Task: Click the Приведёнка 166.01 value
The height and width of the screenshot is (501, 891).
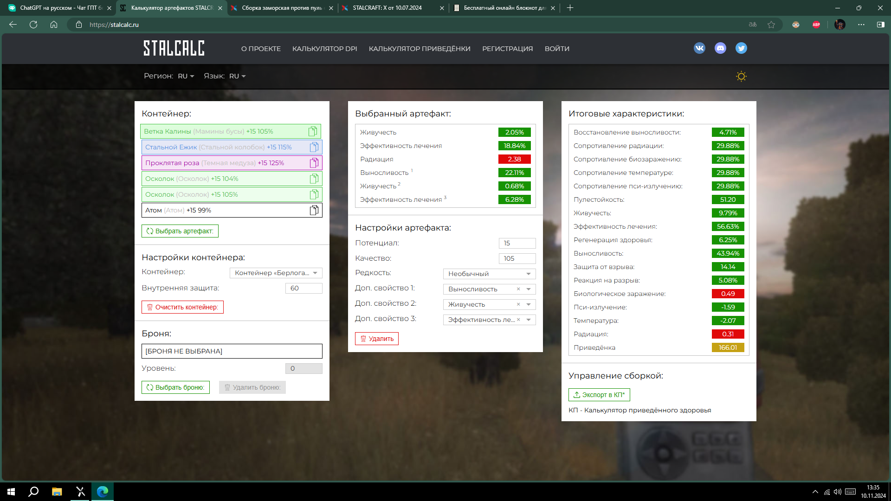Action: (728, 347)
